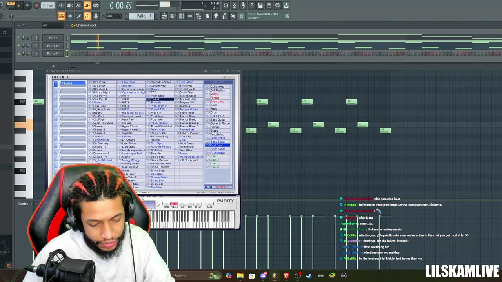Click the download arrow icon in toolbar
This screenshot has height=282, width=502.
pos(286,5)
